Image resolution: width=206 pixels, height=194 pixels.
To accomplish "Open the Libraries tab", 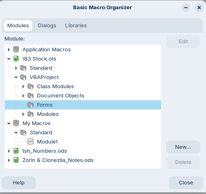I will pyautogui.click(x=76, y=26).
